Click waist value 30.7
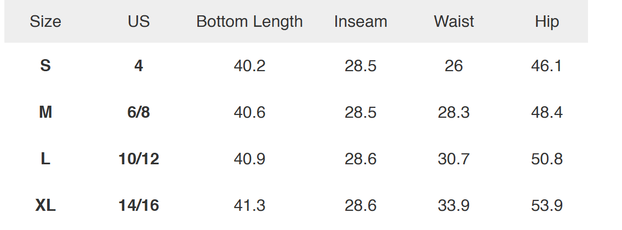 coord(454,159)
